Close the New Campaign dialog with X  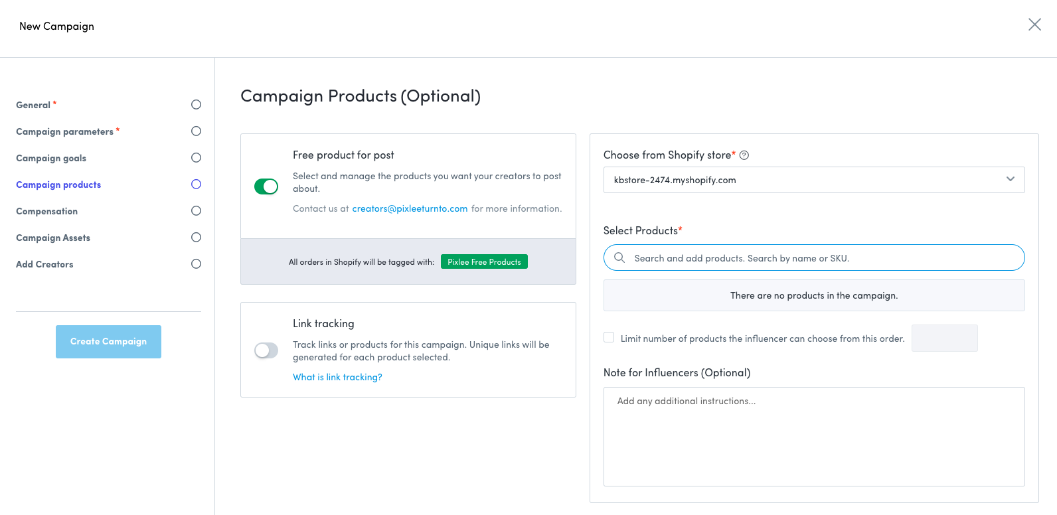click(x=1034, y=25)
